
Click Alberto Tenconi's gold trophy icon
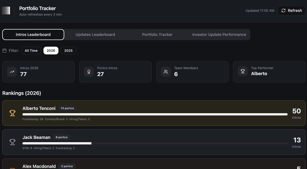point(12,113)
